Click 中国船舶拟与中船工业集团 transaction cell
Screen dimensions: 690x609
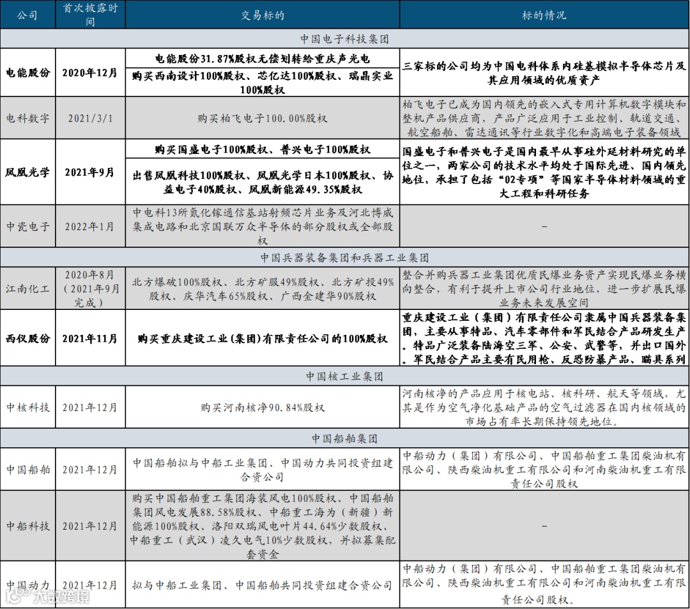pyautogui.click(x=263, y=469)
